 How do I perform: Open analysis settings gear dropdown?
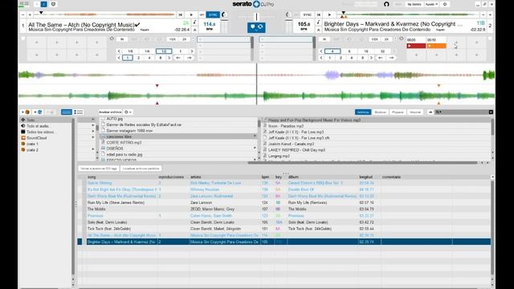tap(128, 112)
